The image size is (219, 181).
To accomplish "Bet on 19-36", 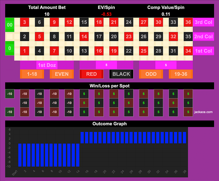I will tap(181, 74).
